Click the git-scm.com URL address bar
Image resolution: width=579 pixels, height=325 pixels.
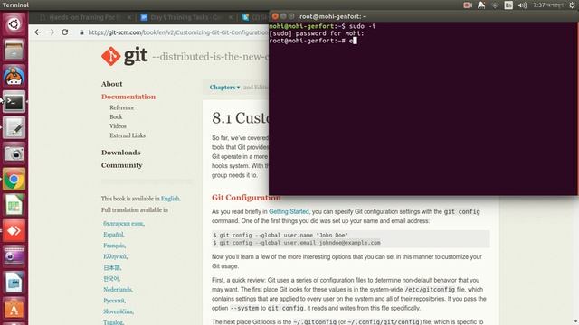[177, 32]
